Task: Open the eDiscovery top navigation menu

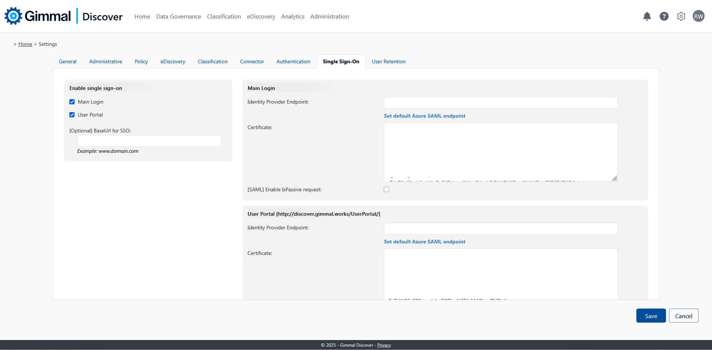Action: [261, 17]
